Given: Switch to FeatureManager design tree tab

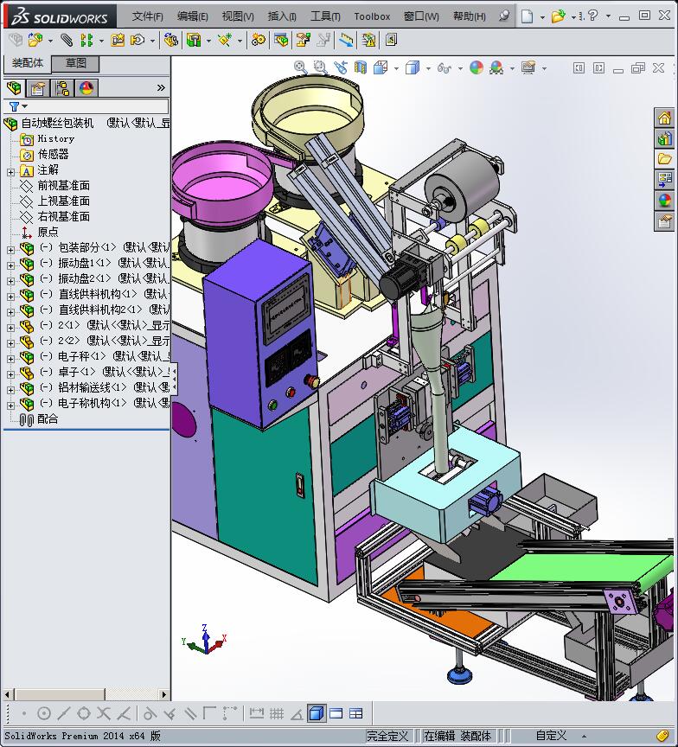Looking at the screenshot, I should tap(15, 88).
